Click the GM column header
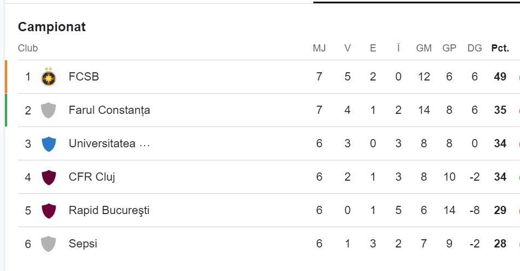 click(424, 48)
